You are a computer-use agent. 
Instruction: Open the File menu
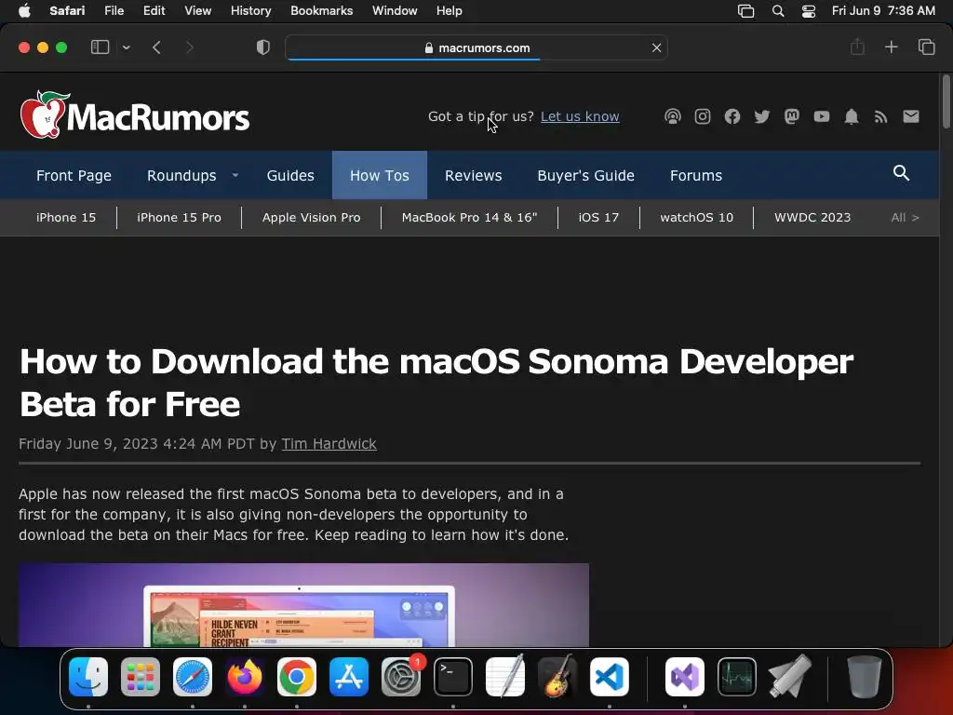tap(114, 10)
